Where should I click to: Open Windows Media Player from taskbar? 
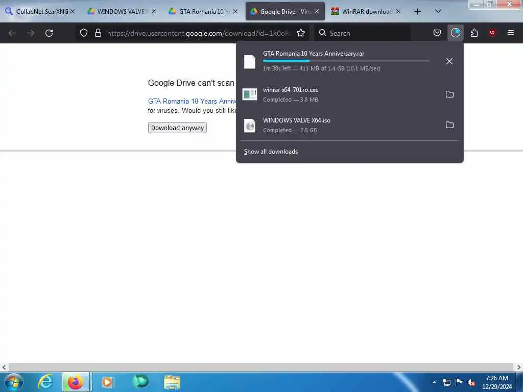pyautogui.click(x=107, y=382)
